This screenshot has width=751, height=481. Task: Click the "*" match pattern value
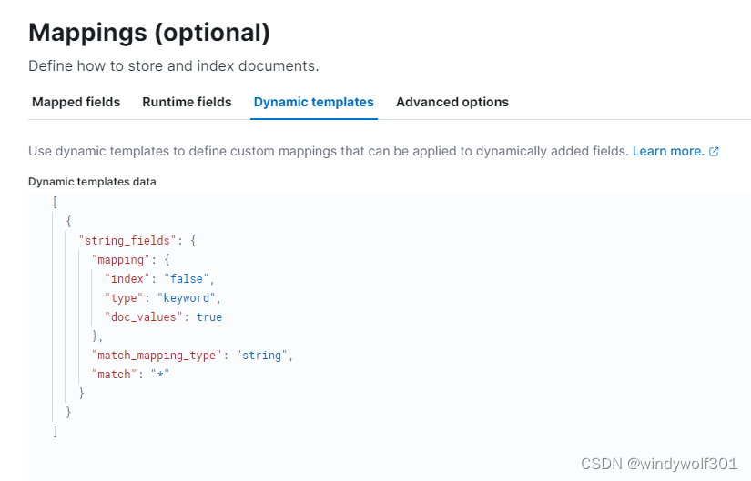[x=160, y=375]
